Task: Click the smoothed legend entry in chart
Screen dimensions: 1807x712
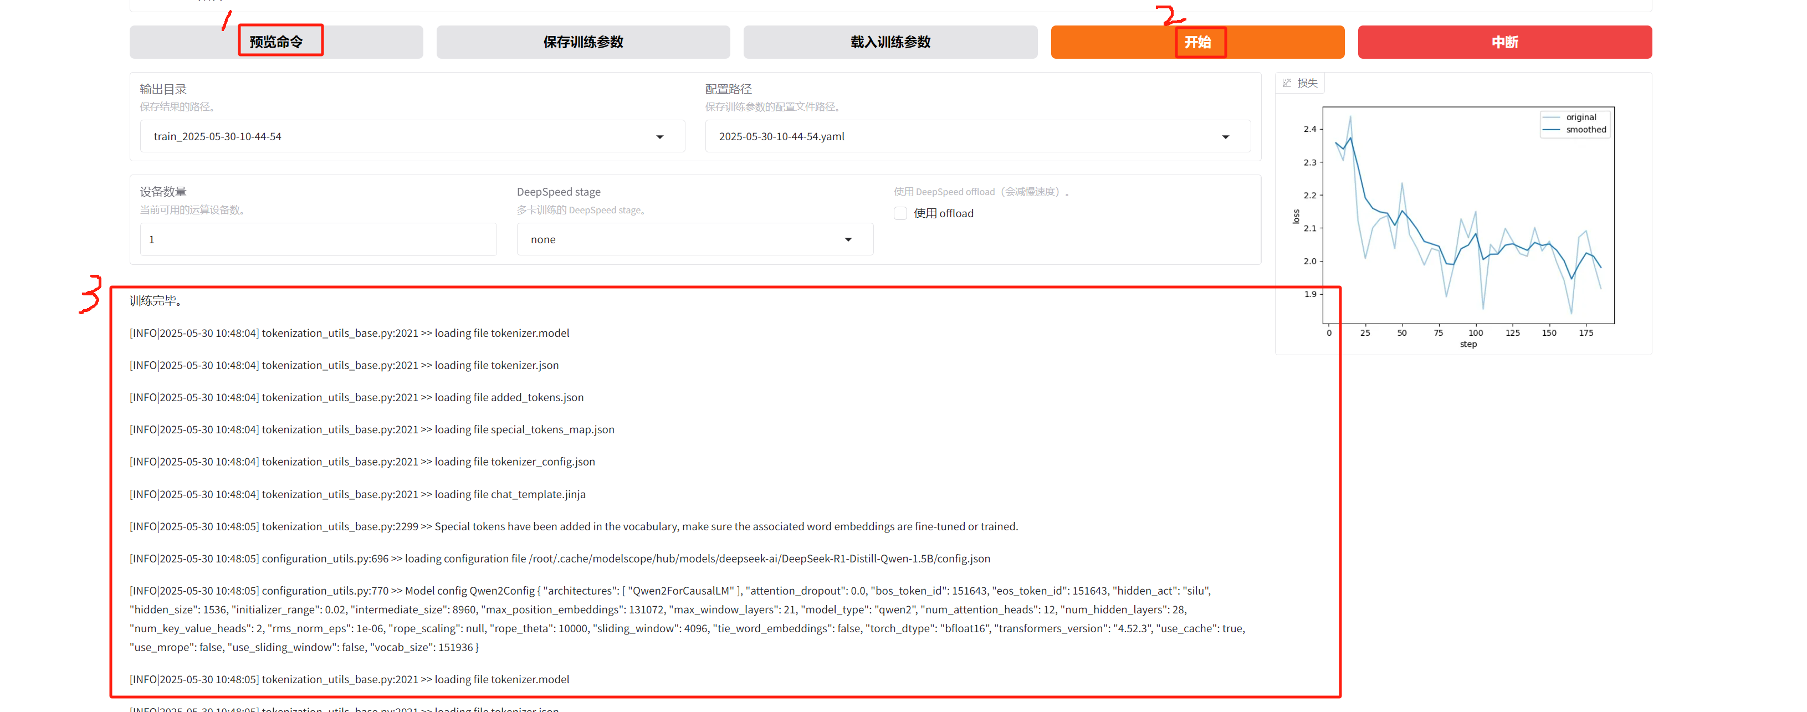Action: coord(1585,130)
